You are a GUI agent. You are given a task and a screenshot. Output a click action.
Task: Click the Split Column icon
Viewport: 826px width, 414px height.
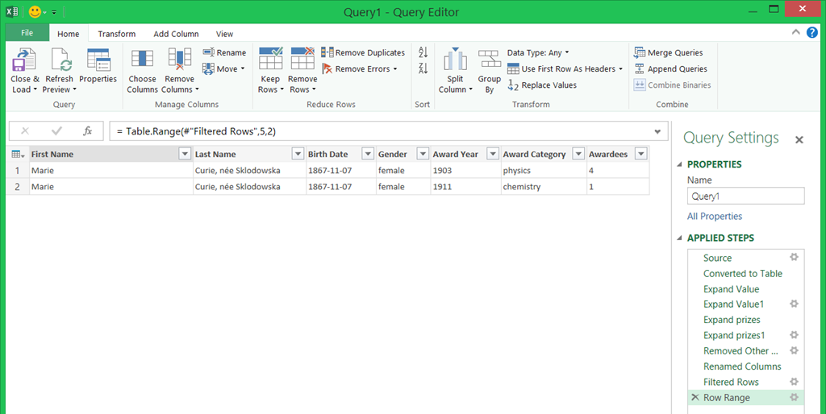point(455,60)
